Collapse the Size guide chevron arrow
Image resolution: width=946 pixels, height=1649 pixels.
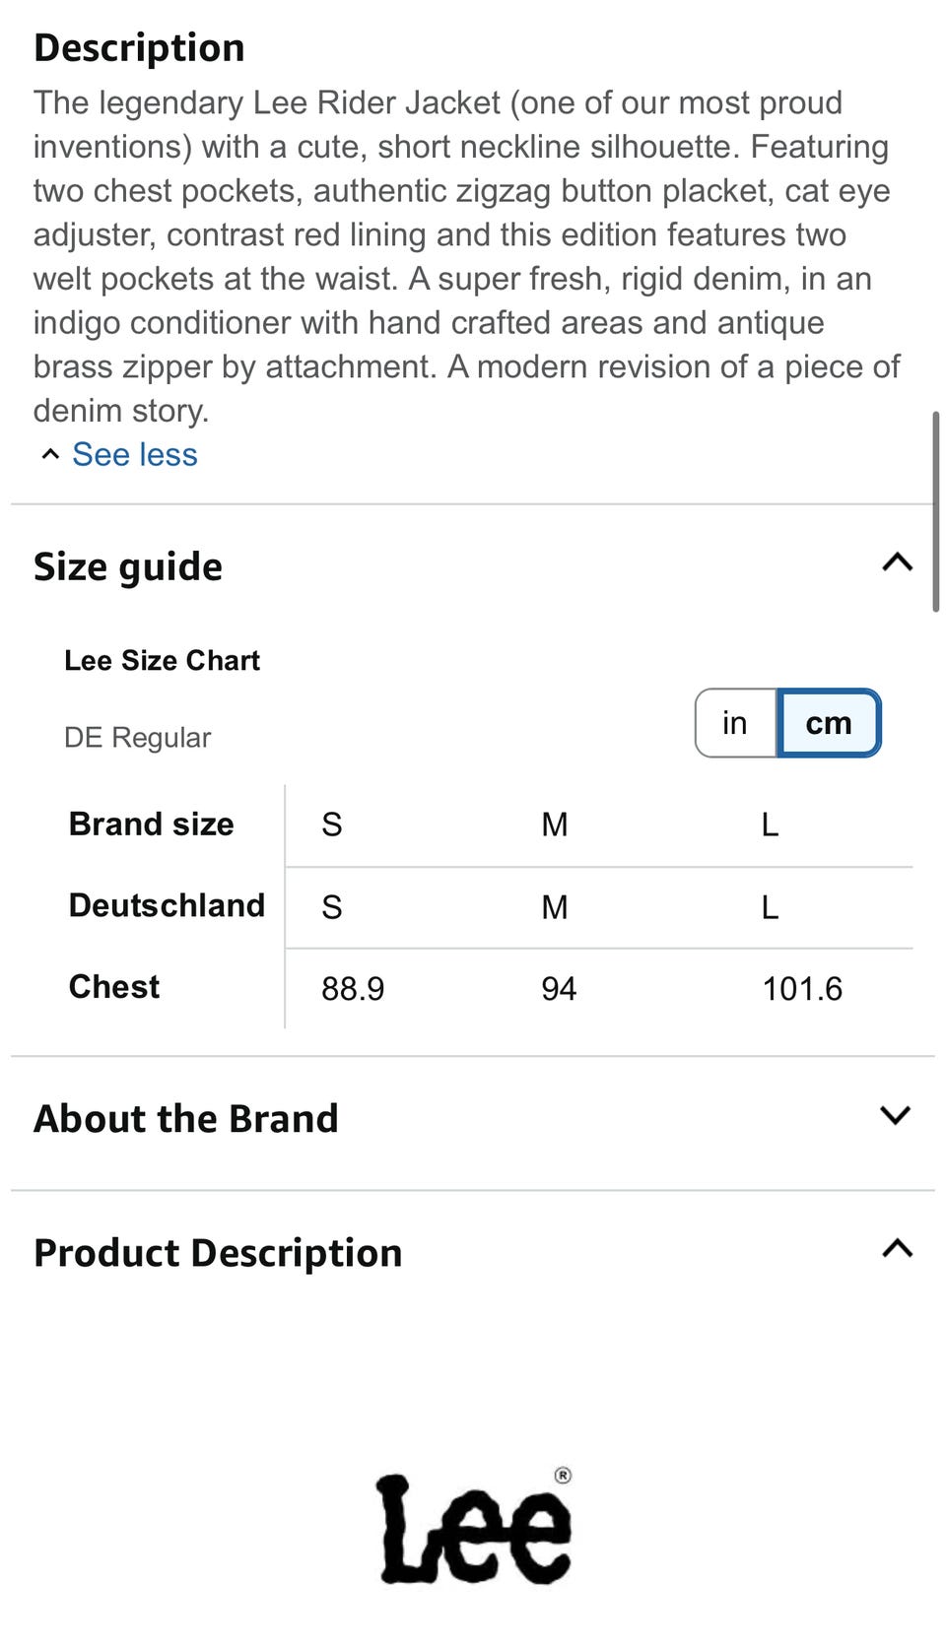pyautogui.click(x=897, y=562)
